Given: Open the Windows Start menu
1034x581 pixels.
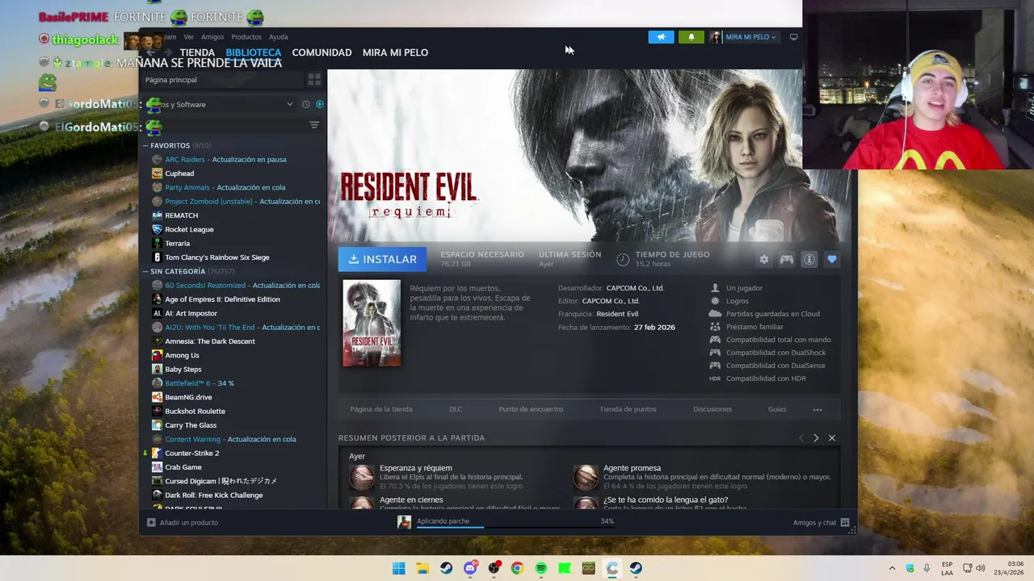Looking at the screenshot, I should (x=398, y=568).
